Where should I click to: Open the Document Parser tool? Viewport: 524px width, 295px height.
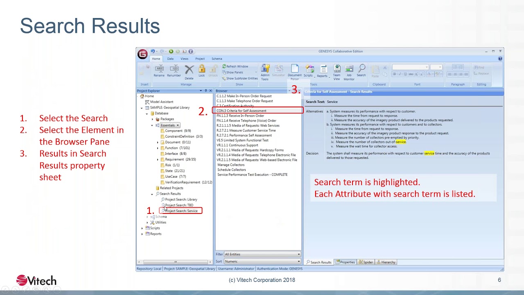coord(295,72)
